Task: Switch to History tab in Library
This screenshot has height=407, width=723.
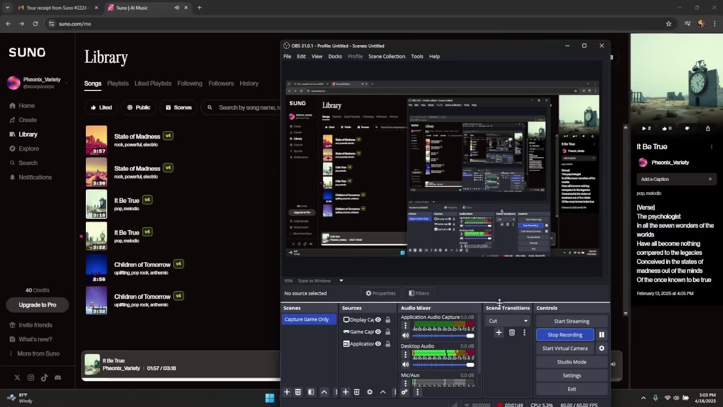Action: (249, 84)
